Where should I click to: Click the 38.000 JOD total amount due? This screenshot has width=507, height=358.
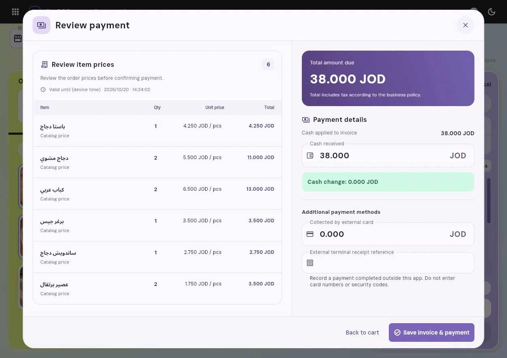[348, 79]
